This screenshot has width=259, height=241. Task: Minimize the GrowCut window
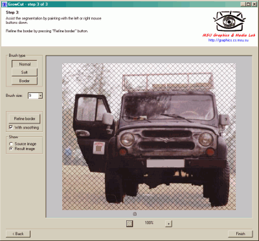pos(243,4)
